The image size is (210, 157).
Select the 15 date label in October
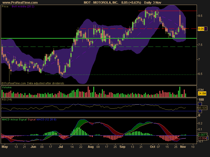click(167, 147)
